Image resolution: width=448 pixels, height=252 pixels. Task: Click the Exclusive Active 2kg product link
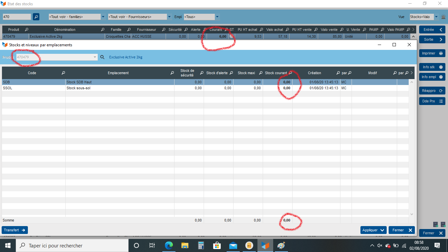tap(126, 57)
